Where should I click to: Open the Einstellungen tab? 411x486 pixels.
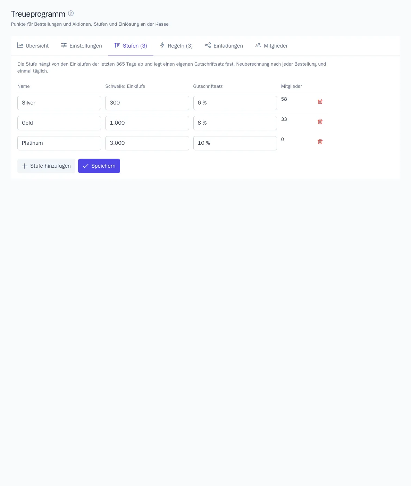click(x=82, y=46)
